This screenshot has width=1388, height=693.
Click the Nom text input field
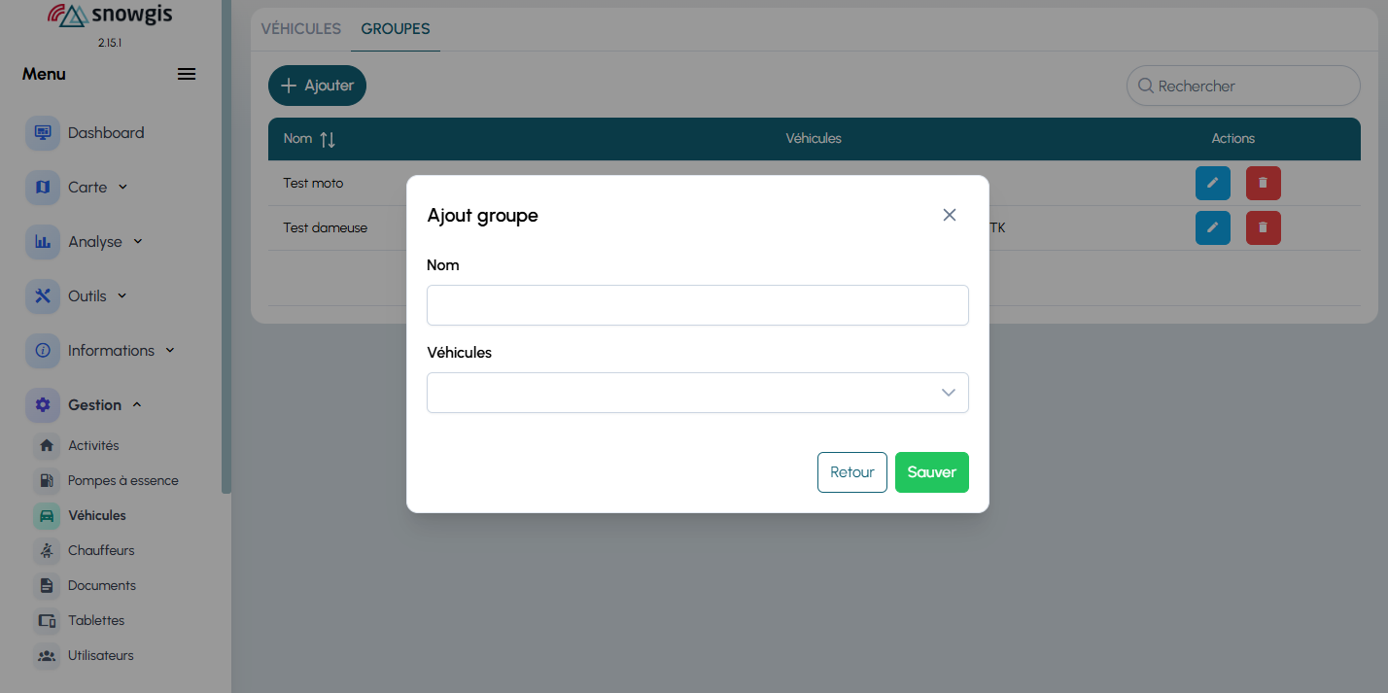pyautogui.click(x=697, y=305)
